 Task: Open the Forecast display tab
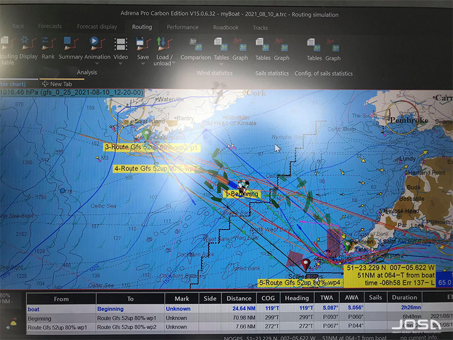(x=97, y=27)
